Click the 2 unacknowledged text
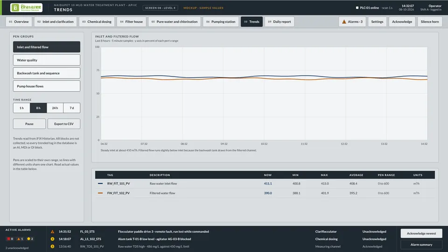 tap(17, 248)
